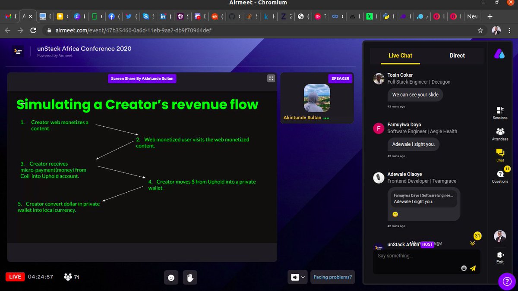Open the emoji picker in chat input
This screenshot has width=518, height=291.
464,268
